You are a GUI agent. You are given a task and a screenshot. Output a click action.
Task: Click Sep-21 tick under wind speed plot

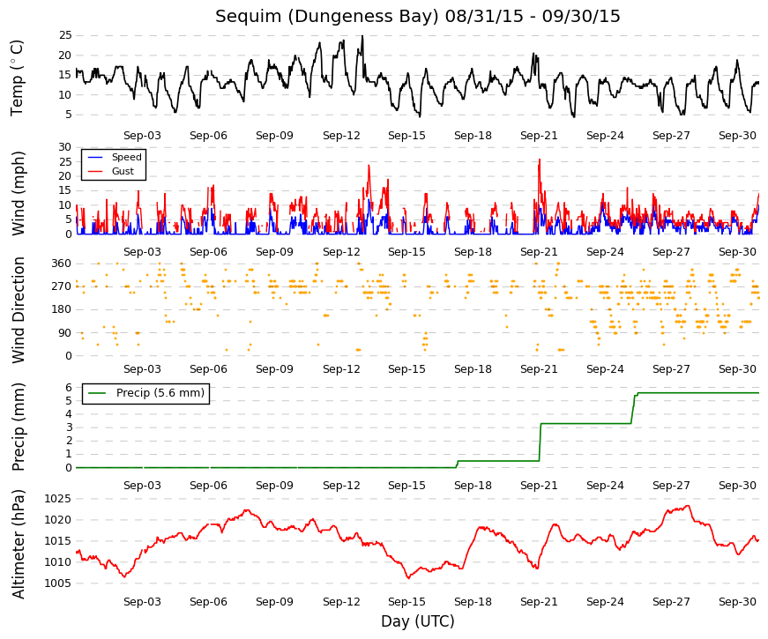[x=539, y=252]
